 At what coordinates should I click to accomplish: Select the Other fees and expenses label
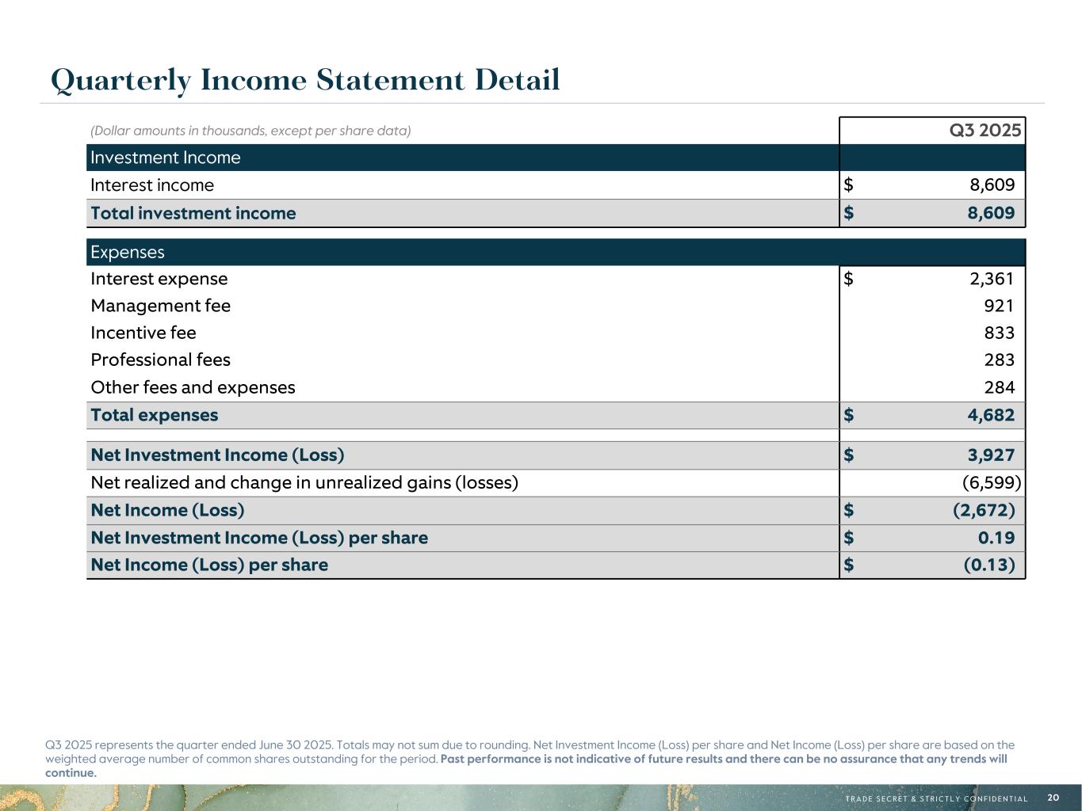coord(193,387)
